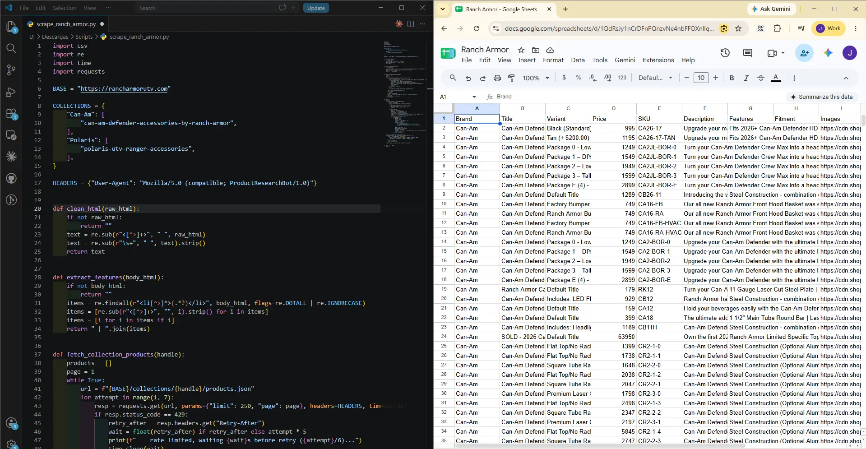The image size is (866, 449).
Task: Open the Gemini sparkle panel in Sheets
Action: point(828,53)
